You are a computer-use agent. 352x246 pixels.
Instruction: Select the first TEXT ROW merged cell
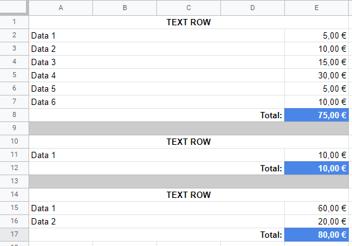[x=189, y=22]
